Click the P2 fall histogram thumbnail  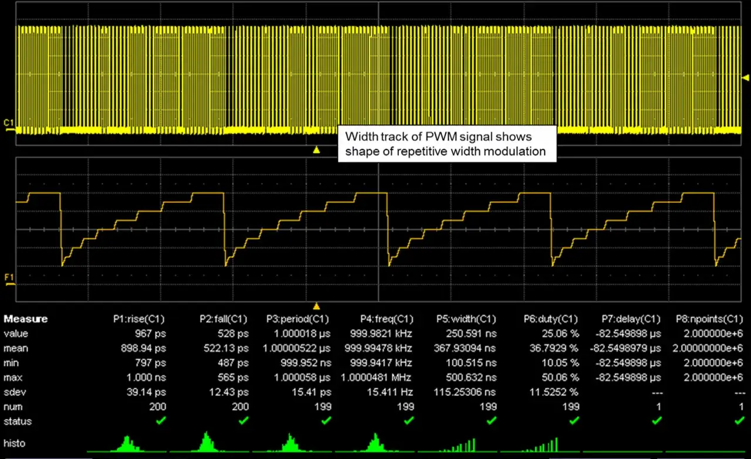tap(208, 442)
